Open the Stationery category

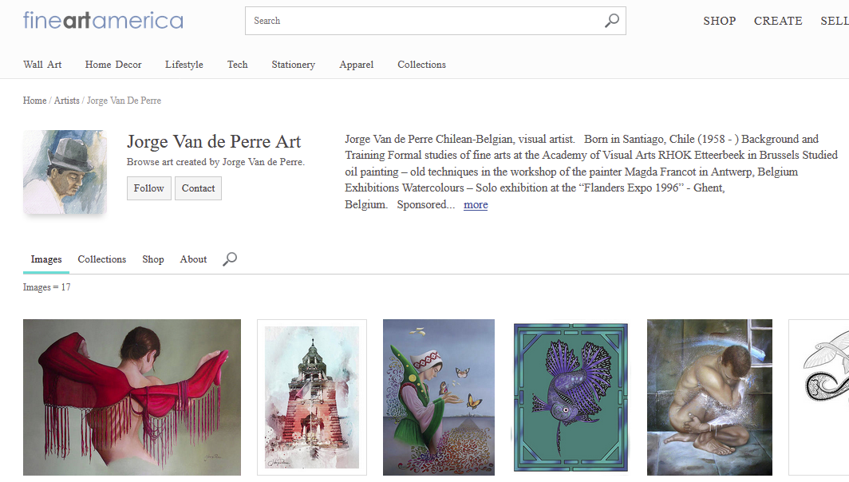coord(293,65)
